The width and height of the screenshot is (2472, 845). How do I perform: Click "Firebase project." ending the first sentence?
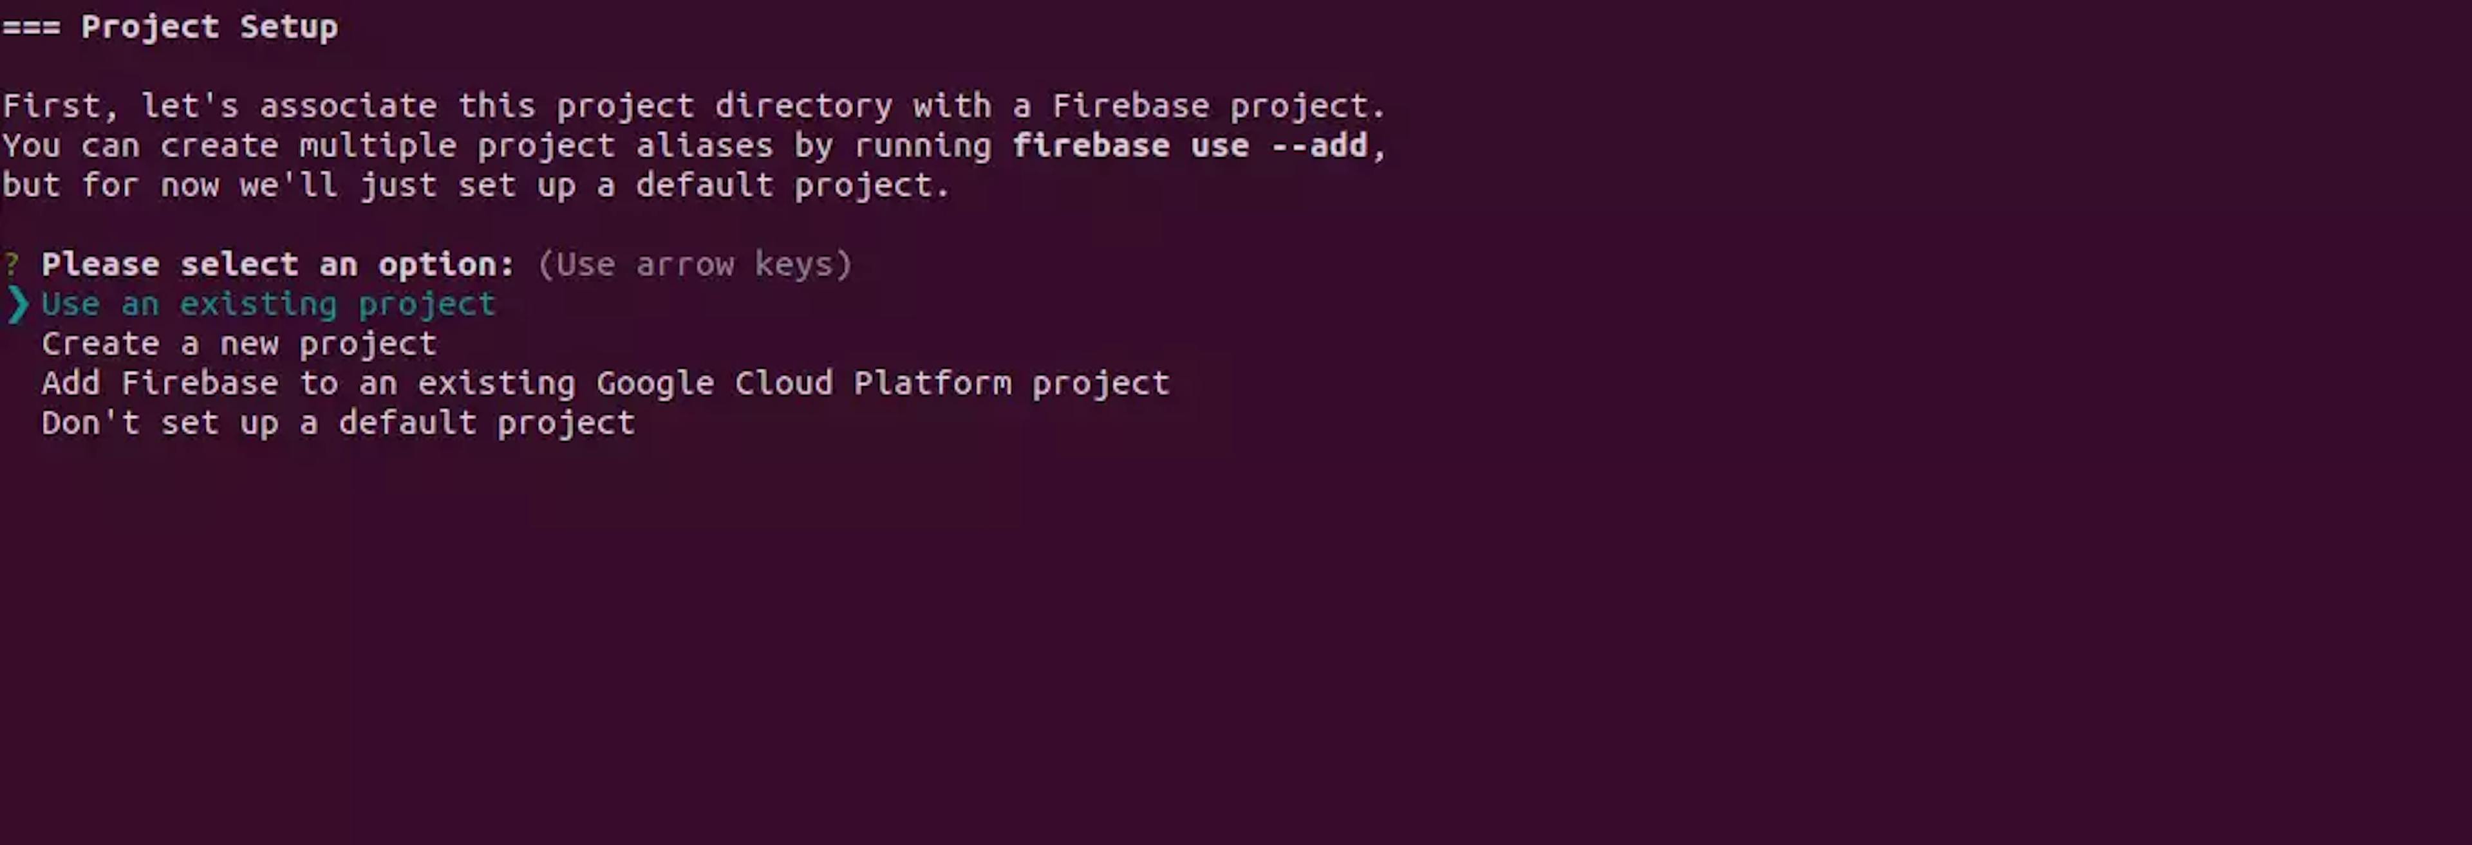pyautogui.click(x=1219, y=106)
